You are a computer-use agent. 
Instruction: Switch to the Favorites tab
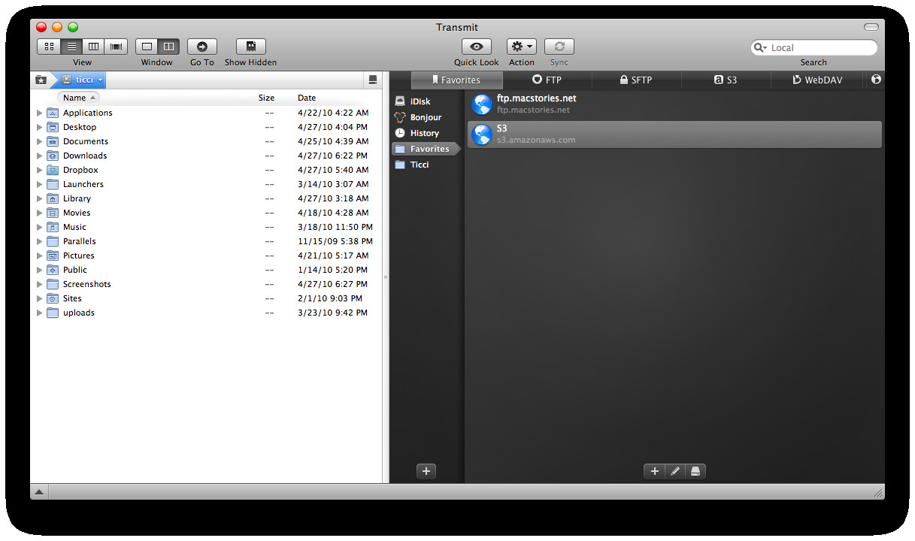pyautogui.click(x=456, y=80)
